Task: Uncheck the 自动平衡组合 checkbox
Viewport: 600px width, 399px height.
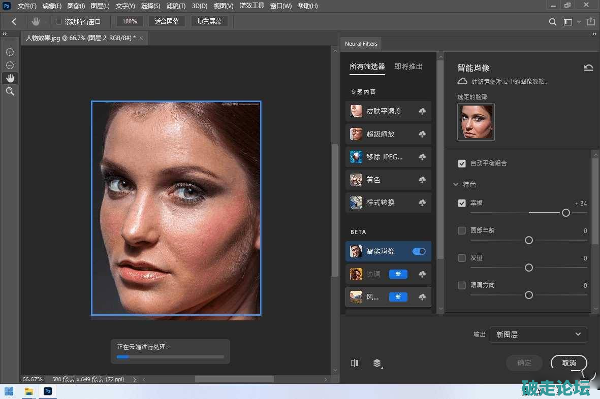Action: [x=462, y=163]
